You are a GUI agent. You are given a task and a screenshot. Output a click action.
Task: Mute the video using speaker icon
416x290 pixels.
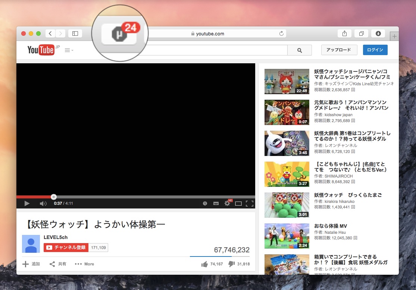43,203
